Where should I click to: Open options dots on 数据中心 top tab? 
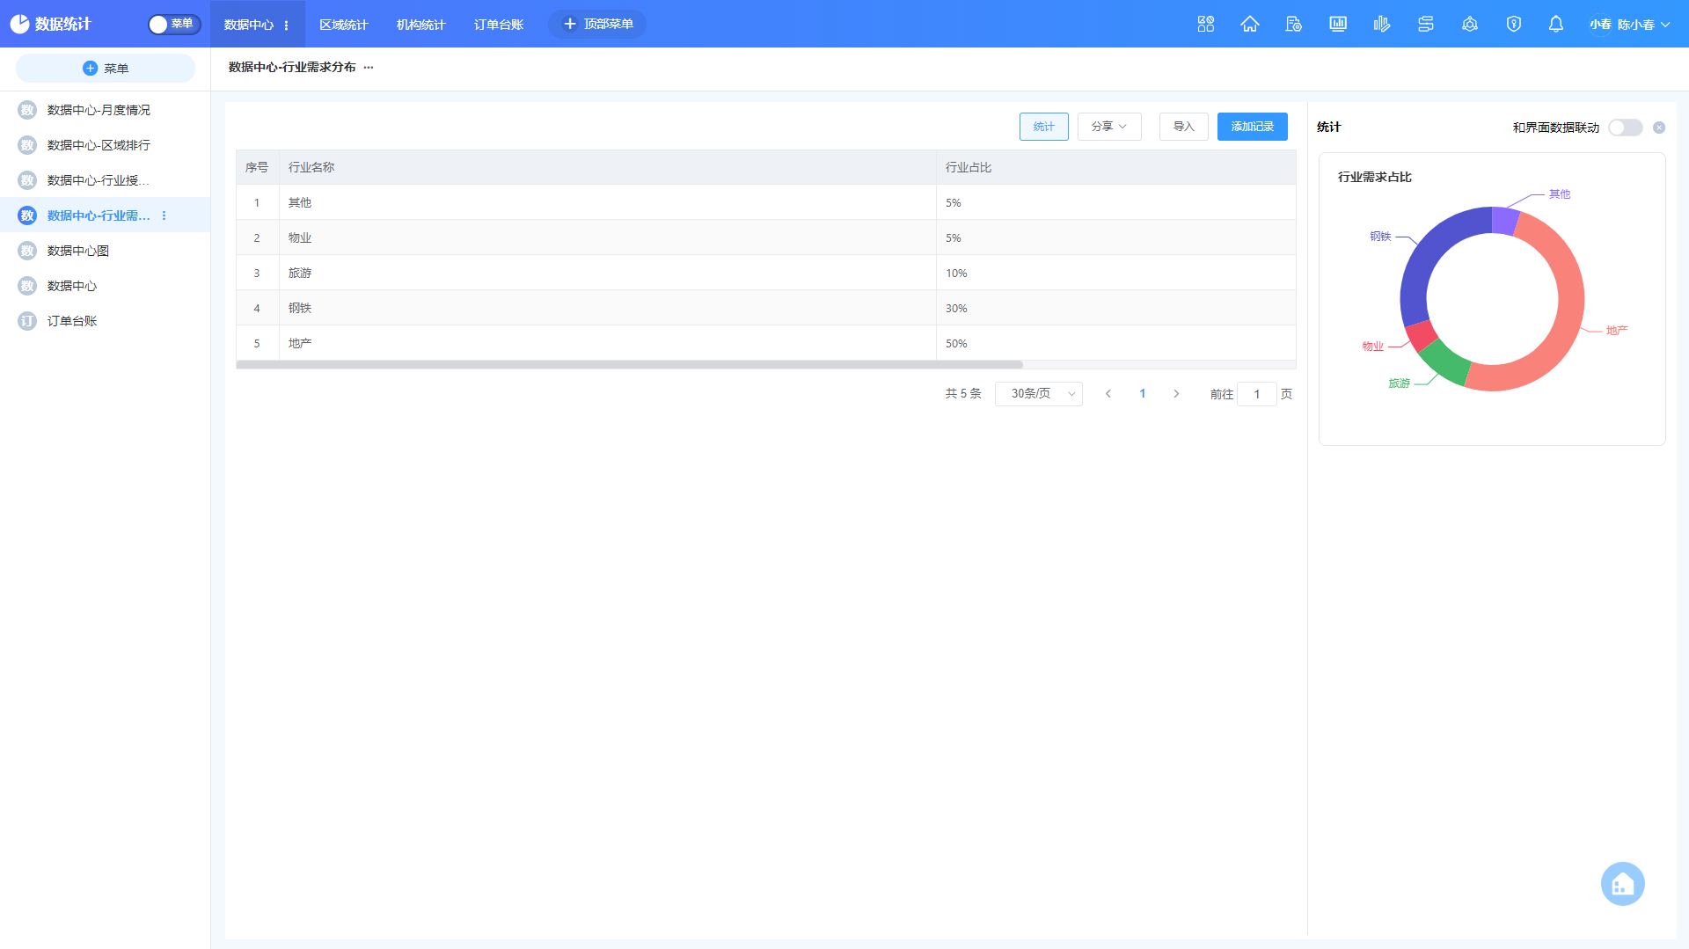pyautogui.click(x=287, y=26)
